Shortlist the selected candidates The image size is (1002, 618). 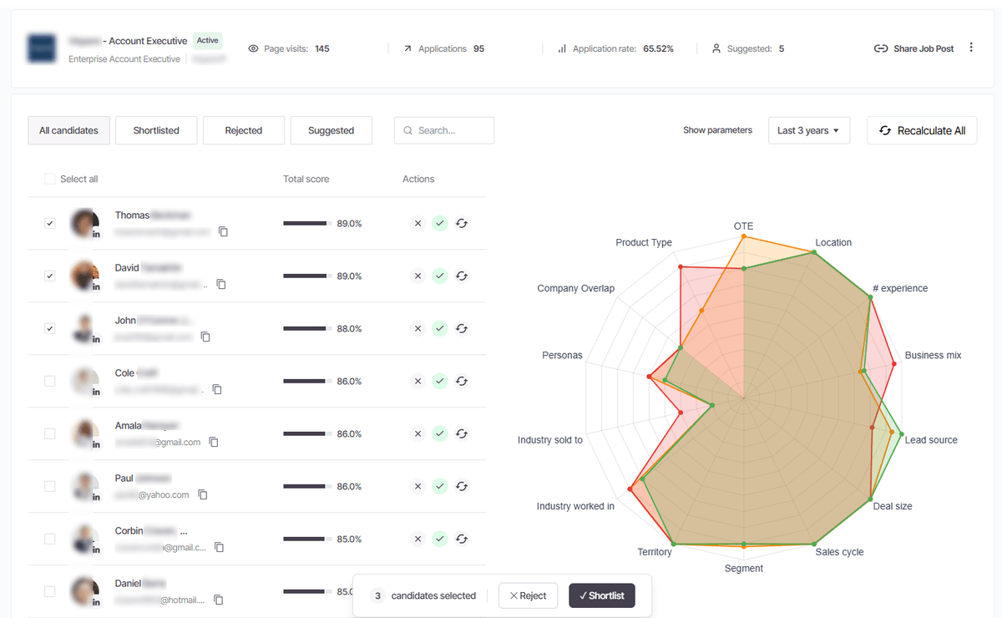[x=601, y=595]
